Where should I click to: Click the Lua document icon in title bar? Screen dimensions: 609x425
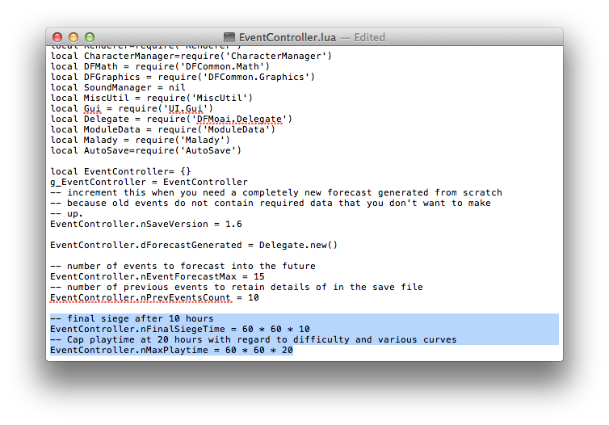(x=229, y=37)
